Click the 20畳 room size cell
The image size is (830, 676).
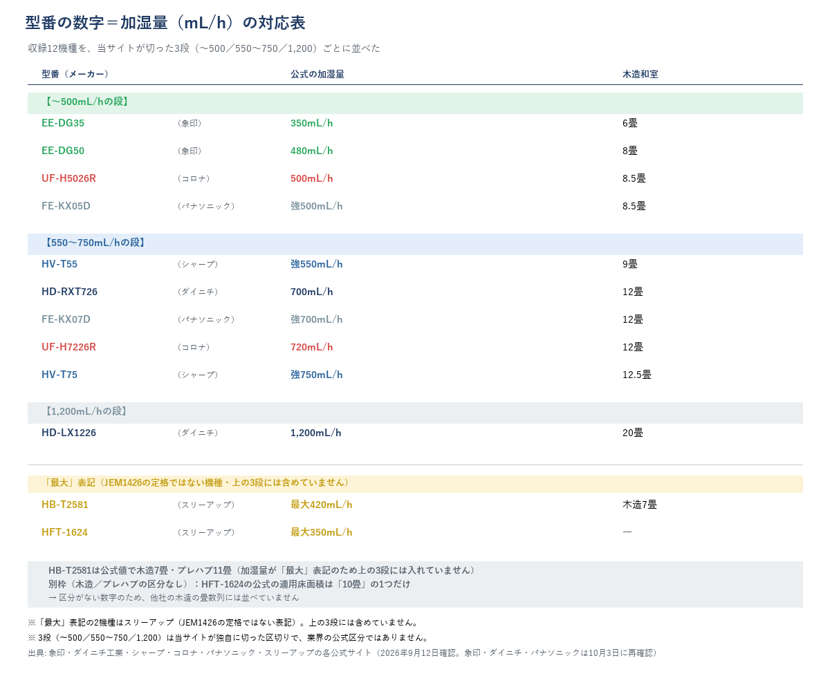point(633,433)
